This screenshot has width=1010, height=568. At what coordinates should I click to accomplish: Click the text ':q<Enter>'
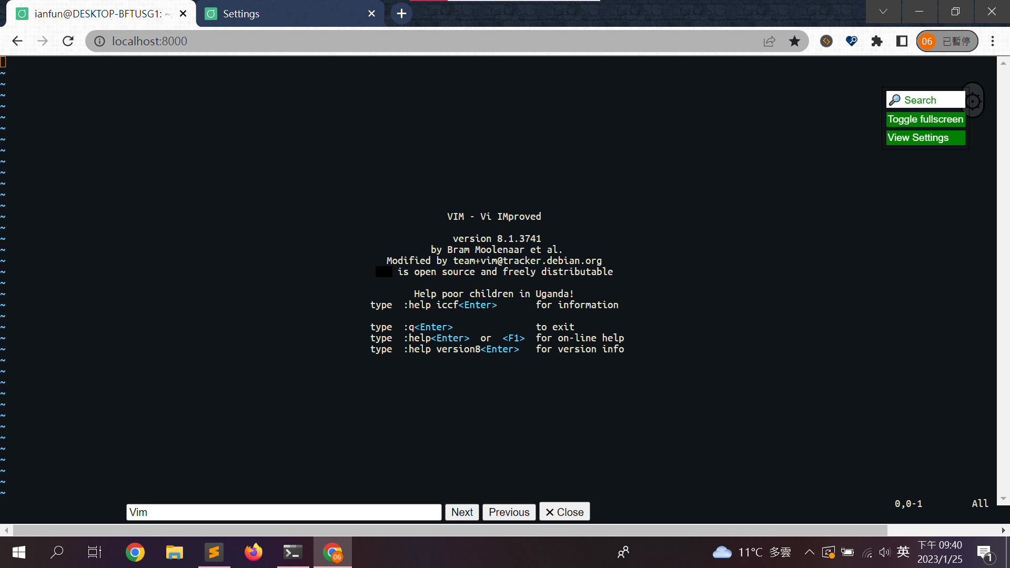[428, 327]
